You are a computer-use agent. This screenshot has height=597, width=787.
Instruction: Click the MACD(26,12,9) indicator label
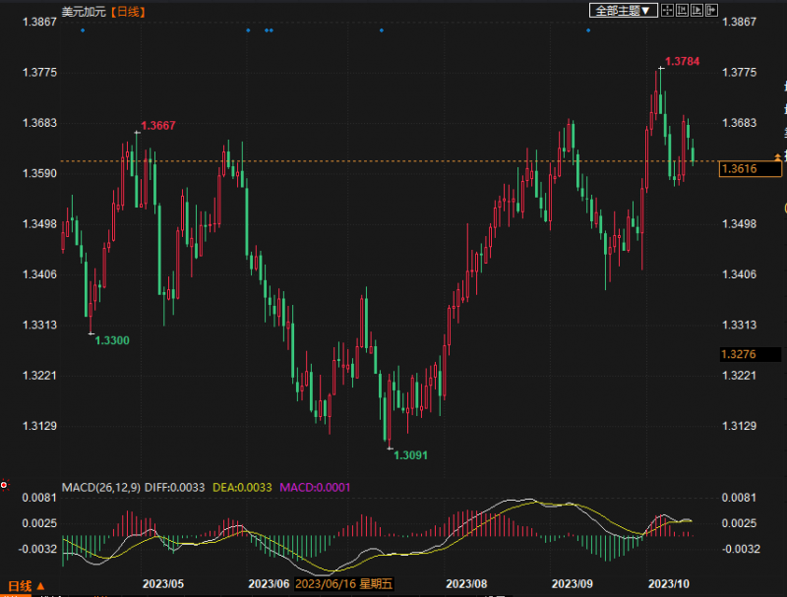[x=101, y=487]
